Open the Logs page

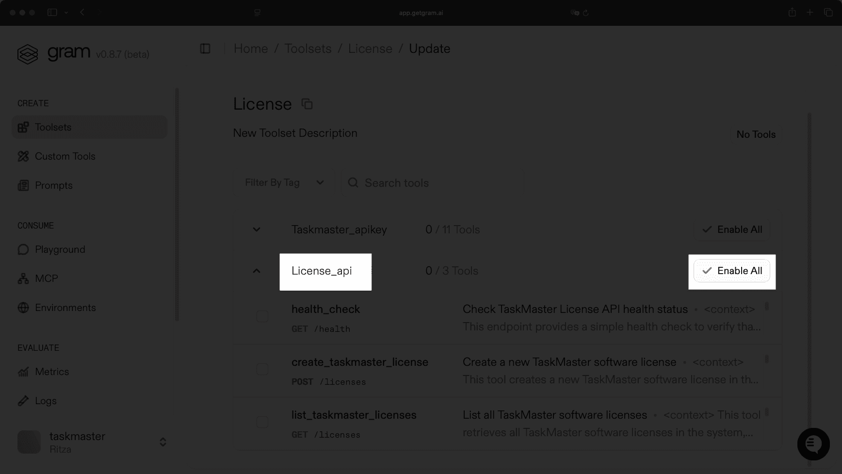coord(46,400)
